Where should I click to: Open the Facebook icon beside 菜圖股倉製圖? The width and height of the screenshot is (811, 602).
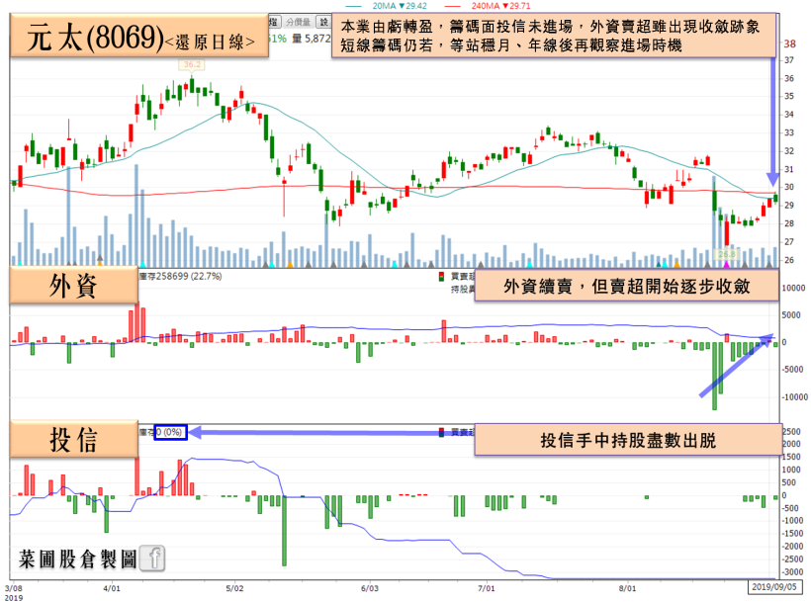pyautogui.click(x=152, y=559)
